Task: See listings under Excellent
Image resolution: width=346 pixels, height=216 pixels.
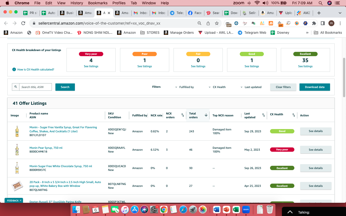Action: 305,66
